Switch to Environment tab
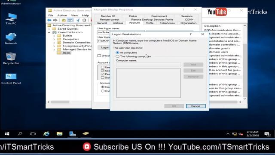The width and height of the screenshot is (275, 155). (x=159, y=16)
